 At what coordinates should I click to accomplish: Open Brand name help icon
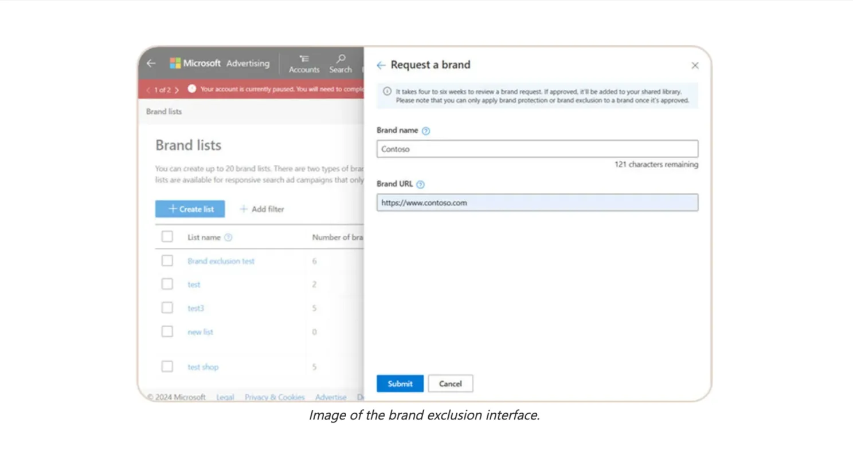click(x=426, y=131)
